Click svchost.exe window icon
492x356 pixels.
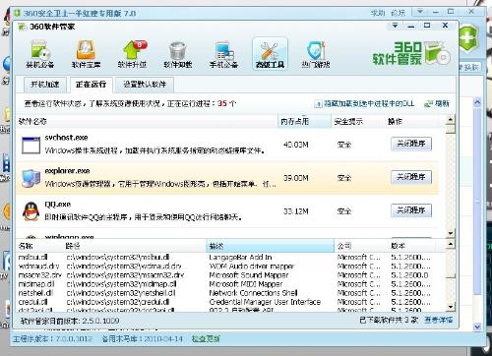coord(31,146)
